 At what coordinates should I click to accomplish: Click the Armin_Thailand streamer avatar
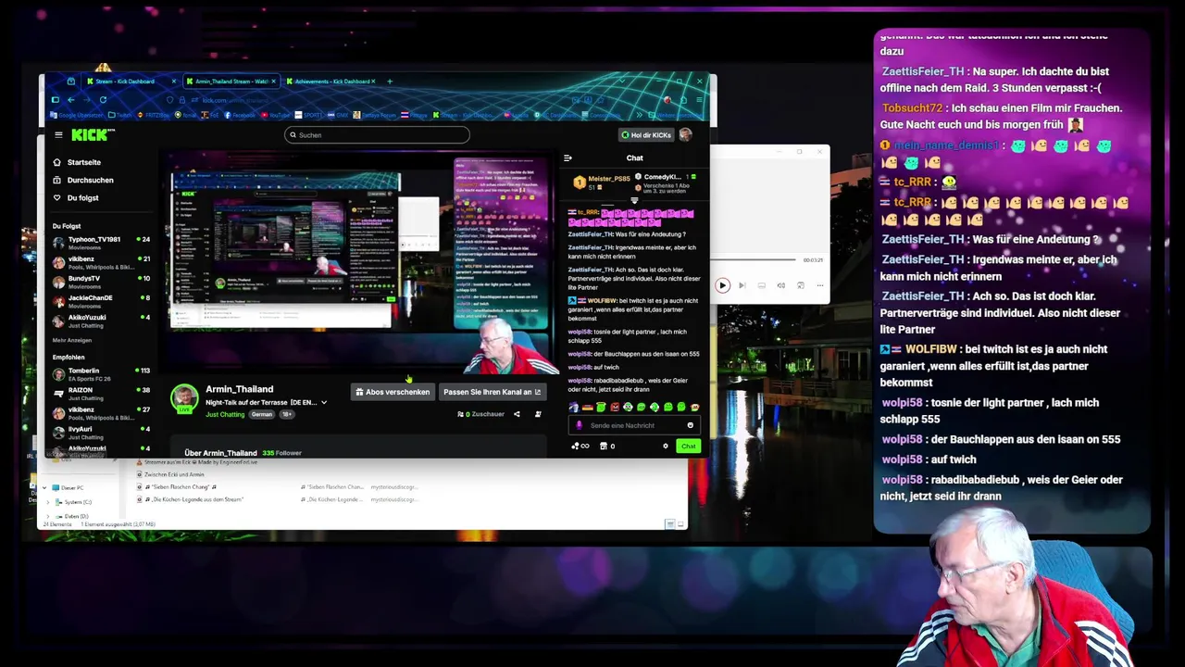(x=184, y=398)
